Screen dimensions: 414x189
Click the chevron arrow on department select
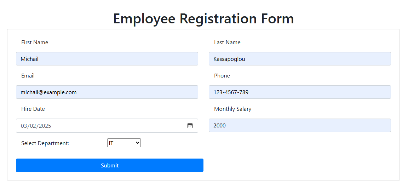(137, 143)
